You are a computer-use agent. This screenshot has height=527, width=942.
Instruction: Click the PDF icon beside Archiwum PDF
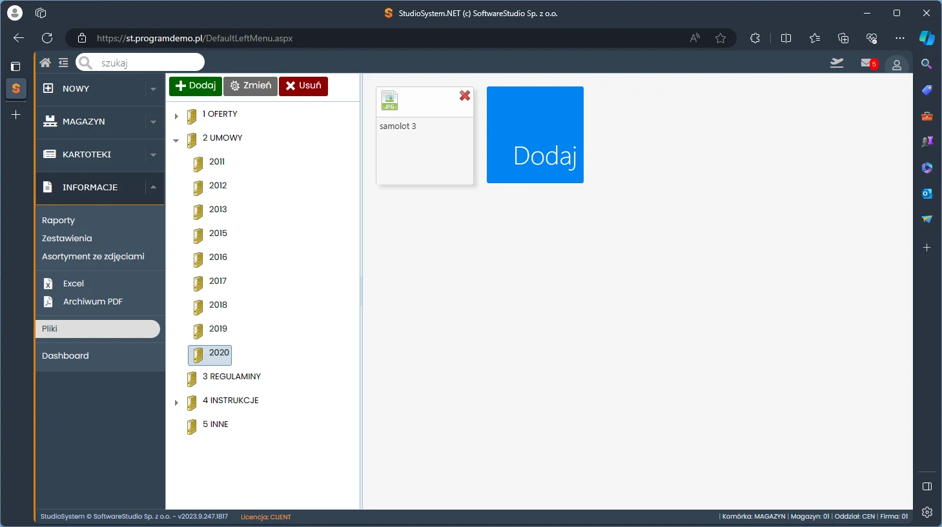pos(48,301)
